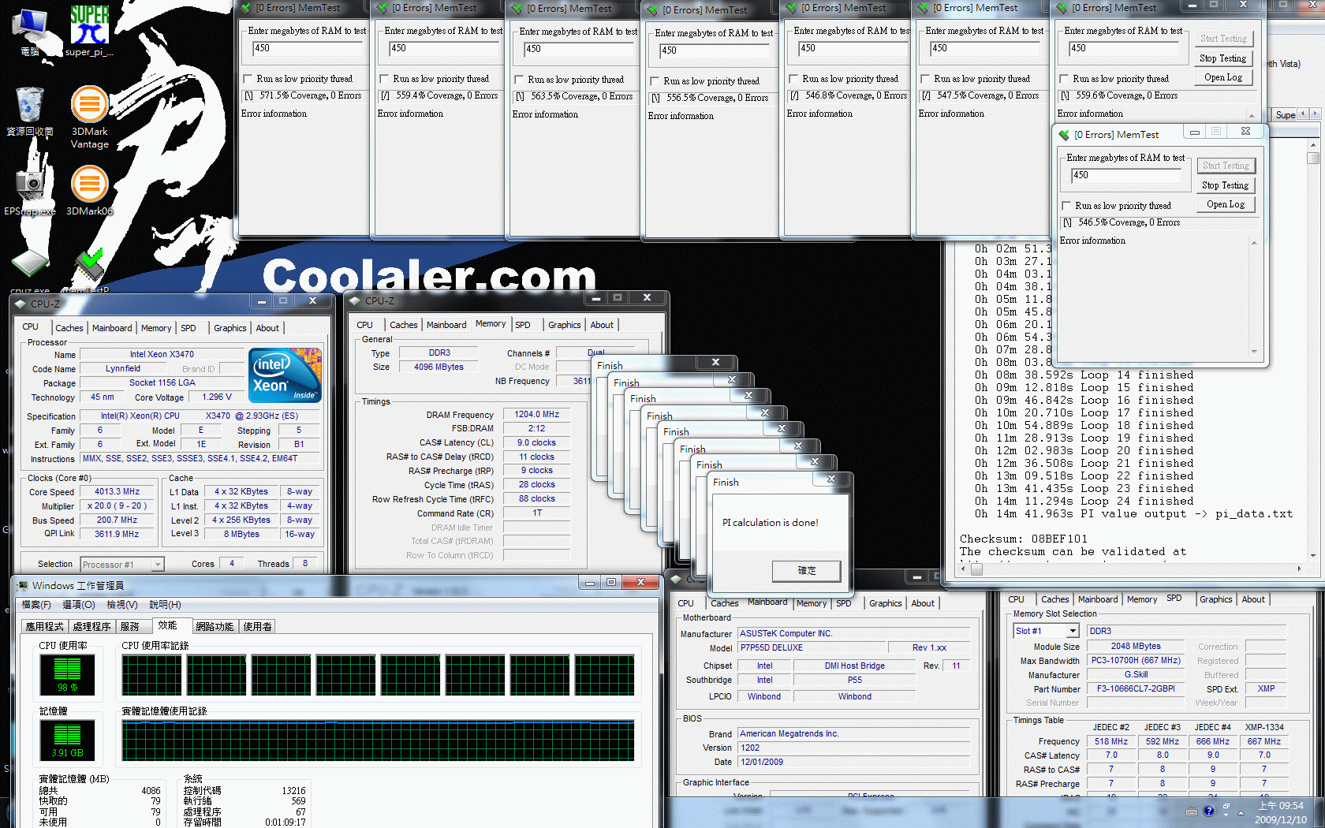Enable low priority thread in 571.5% MemTest window
The height and width of the screenshot is (828, 1325).
(x=248, y=79)
